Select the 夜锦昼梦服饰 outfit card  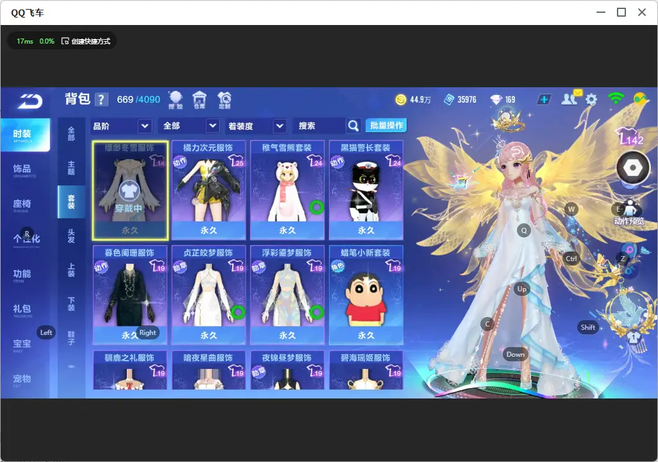point(287,370)
